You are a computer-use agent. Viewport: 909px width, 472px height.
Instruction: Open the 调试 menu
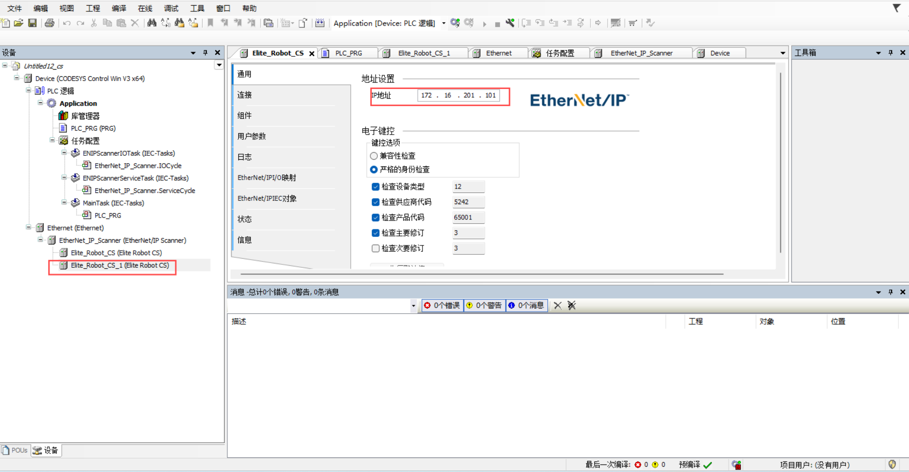click(x=171, y=8)
